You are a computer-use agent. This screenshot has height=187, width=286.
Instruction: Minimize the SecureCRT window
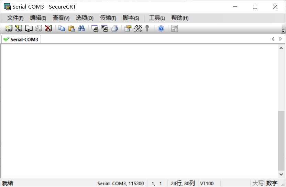235,7
